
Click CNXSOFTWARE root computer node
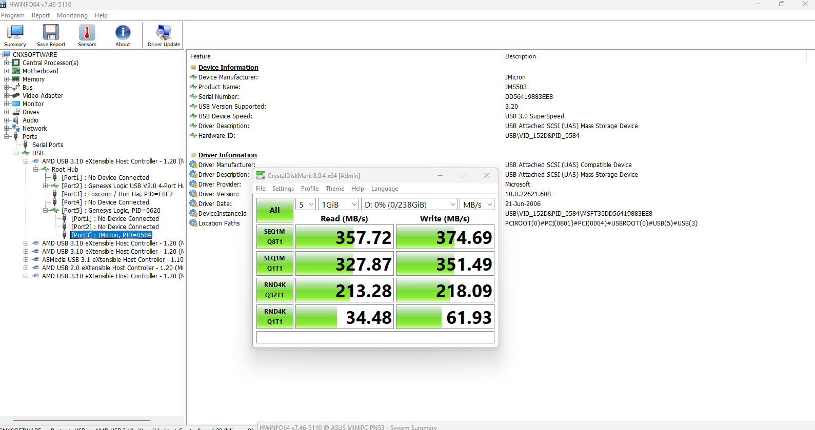pos(35,54)
